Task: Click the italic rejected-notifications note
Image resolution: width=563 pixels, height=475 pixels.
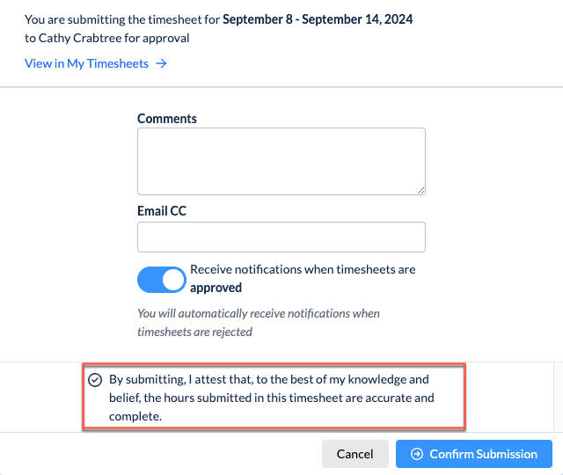Action: point(259,323)
